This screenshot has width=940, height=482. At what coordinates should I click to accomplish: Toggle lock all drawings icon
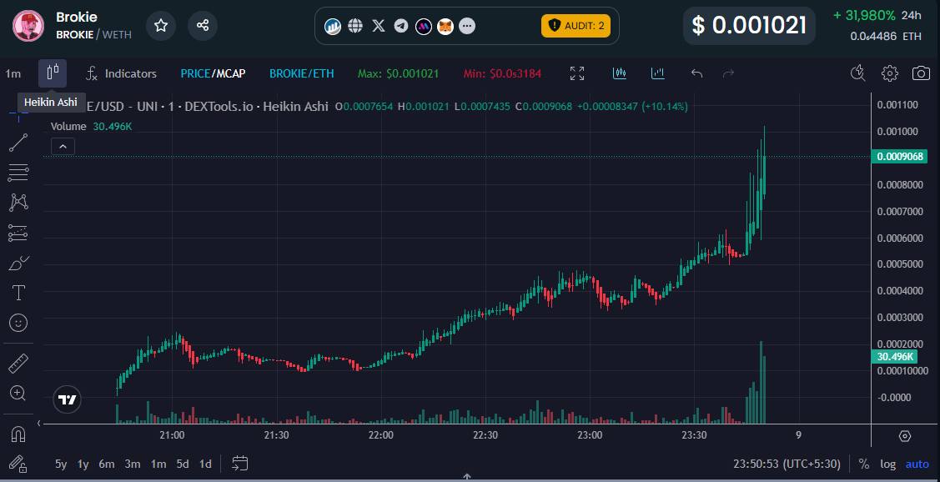(x=18, y=464)
